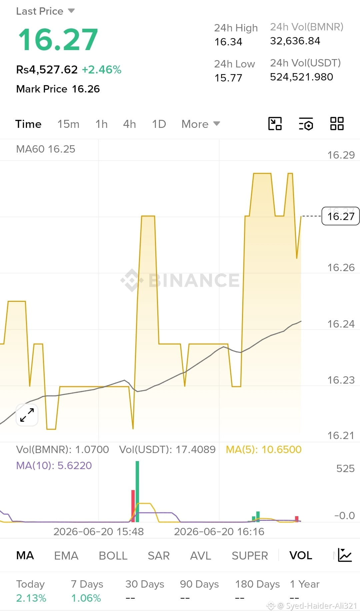The height and width of the screenshot is (614, 360).
Task: Toggle the VOL sub-indicator
Action: [x=301, y=555]
